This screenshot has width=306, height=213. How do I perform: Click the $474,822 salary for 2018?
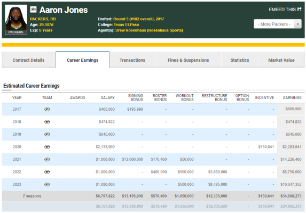(x=107, y=122)
